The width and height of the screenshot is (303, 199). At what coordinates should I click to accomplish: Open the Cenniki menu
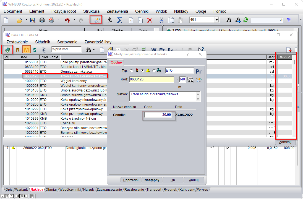coord(142,11)
